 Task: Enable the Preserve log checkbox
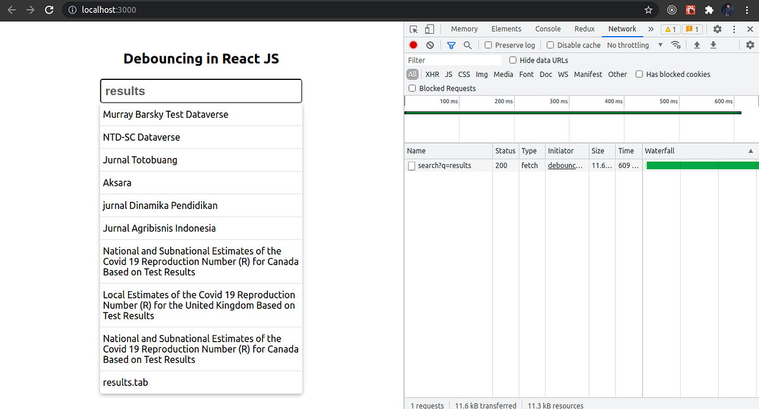[487, 45]
